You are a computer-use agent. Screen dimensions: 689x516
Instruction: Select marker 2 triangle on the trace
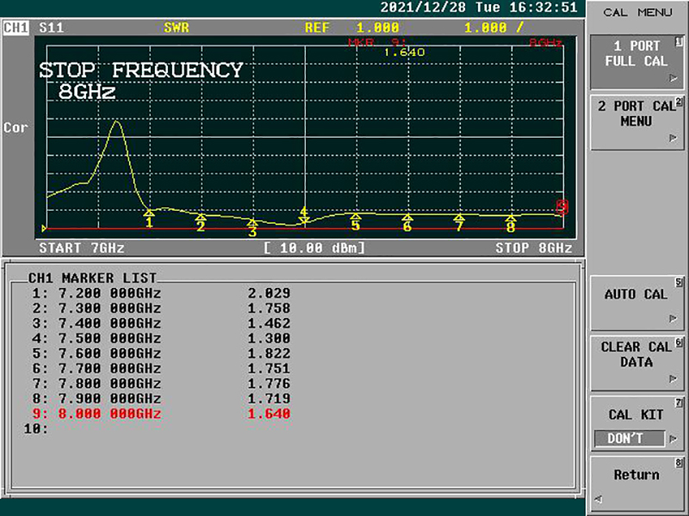click(x=201, y=218)
